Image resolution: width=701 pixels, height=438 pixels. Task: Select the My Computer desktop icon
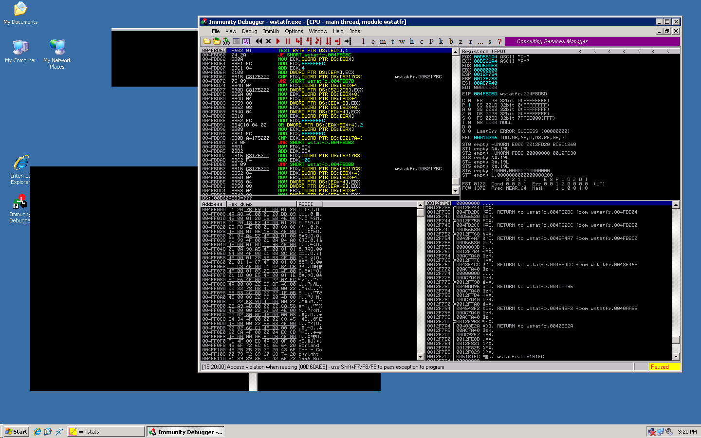[x=20, y=52]
